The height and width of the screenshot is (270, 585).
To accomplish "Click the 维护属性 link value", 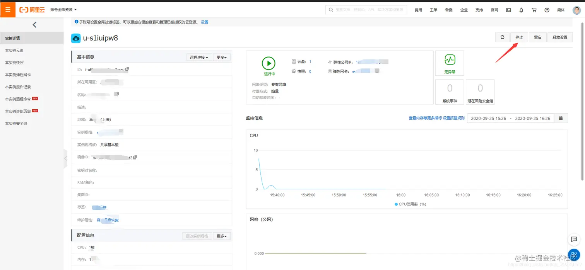I will coord(108,220).
